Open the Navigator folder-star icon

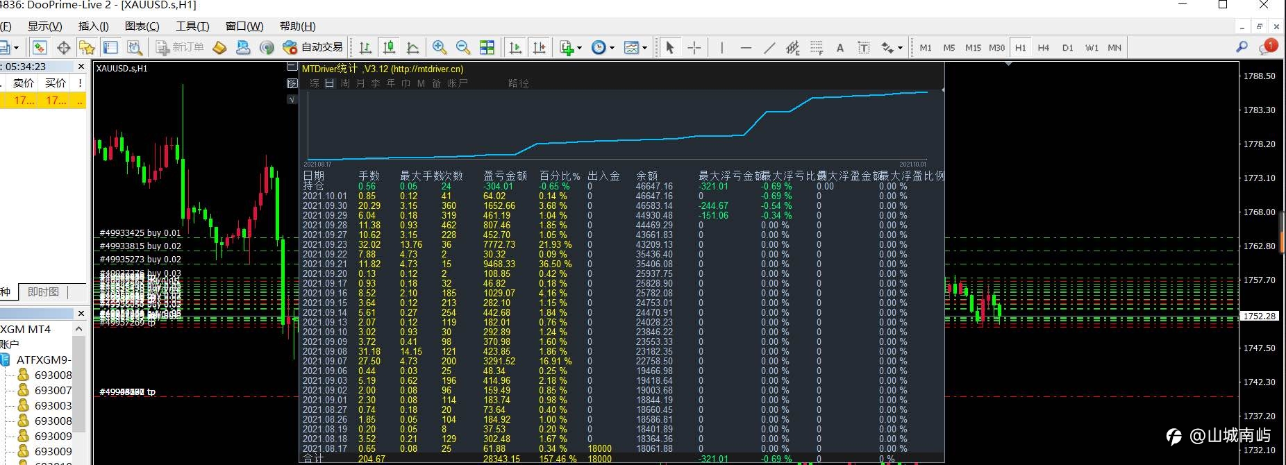coord(87,47)
